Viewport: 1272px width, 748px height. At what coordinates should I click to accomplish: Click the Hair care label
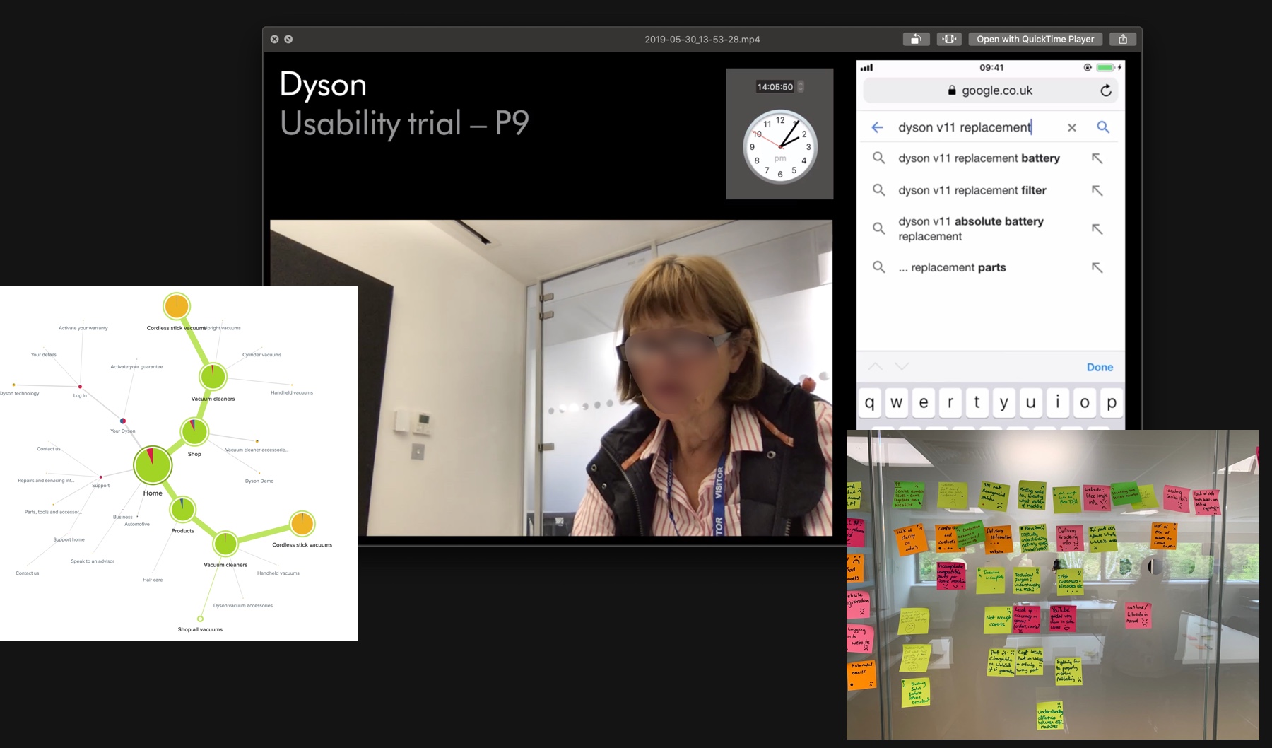pyautogui.click(x=153, y=580)
